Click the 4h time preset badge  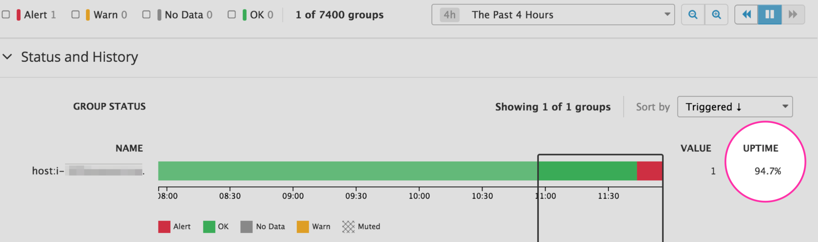point(449,14)
